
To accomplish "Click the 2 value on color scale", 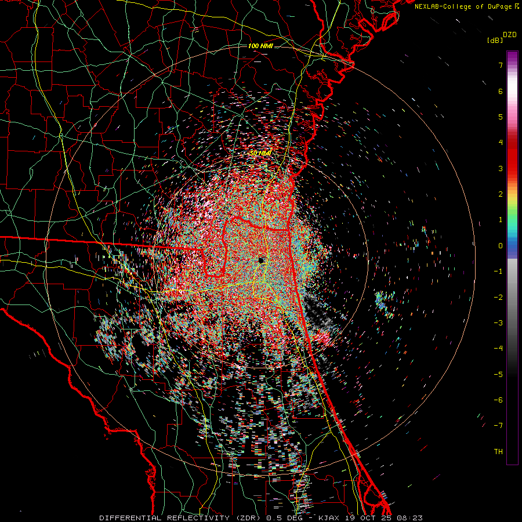I will click(501, 194).
